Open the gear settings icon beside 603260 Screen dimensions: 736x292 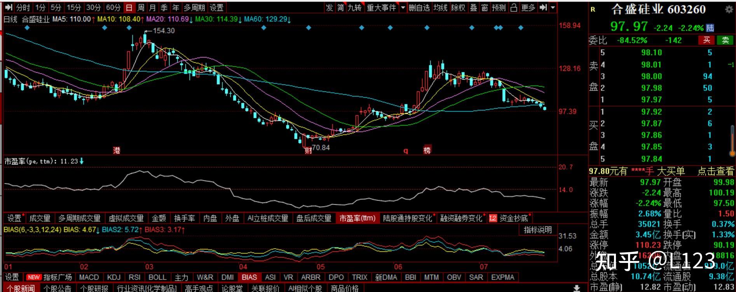pyautogui.click(x=729, y=9)
